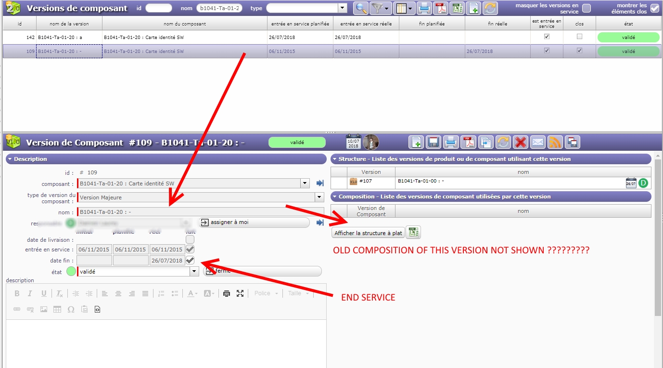Apply italic in description editor
The image size is (663, 368).
pyautogui.click(x=30, y=293)
